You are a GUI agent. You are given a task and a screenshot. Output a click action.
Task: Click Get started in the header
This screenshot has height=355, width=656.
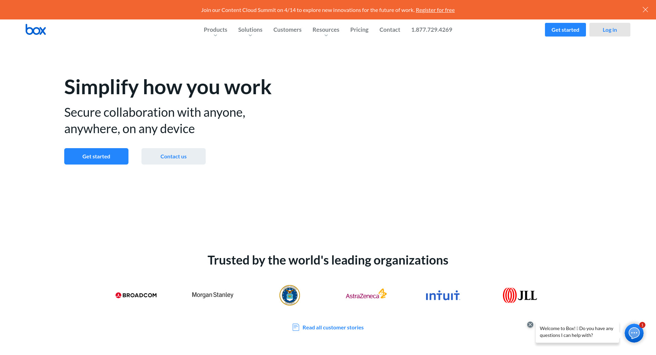click(x=565, y=30)
